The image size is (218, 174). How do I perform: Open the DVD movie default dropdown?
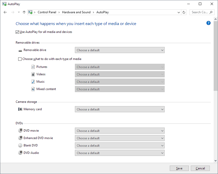pos(120,131)
